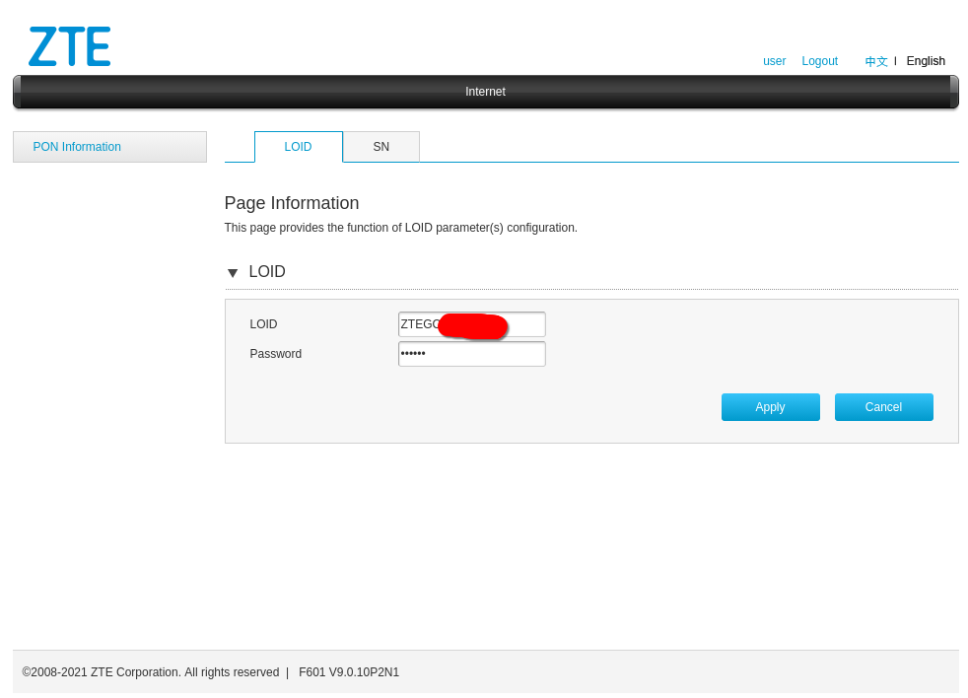Switch to the LOID tab
968x698 pixels.
pyautogui.click(x=298, y=147)
